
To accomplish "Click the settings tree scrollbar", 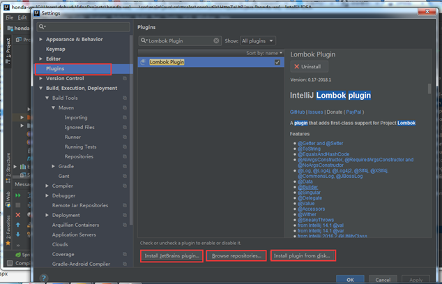I will 131,130.
